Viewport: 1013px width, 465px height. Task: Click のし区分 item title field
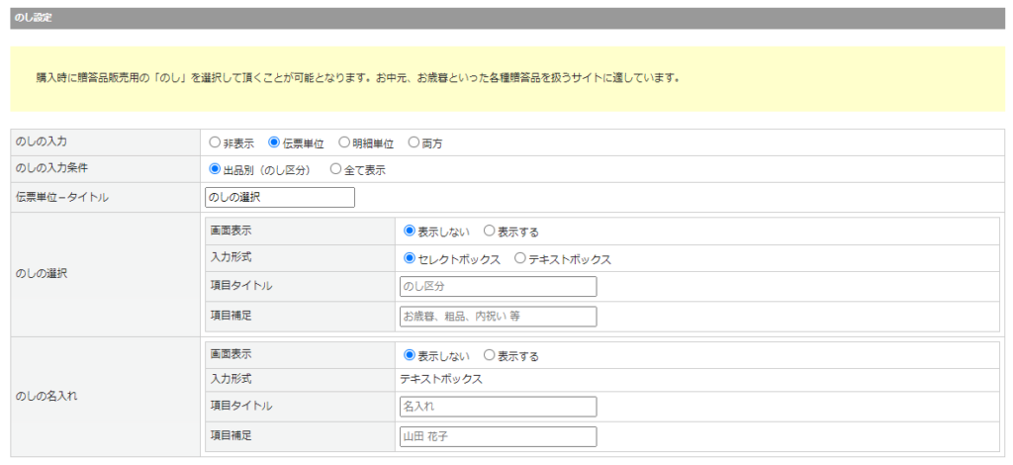[x=498, y=286]
